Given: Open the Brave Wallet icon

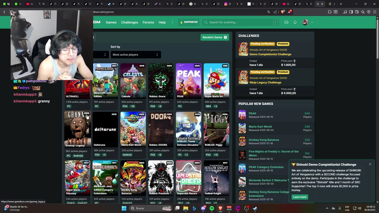Looking at the screenshot, I should coord(357,12).
